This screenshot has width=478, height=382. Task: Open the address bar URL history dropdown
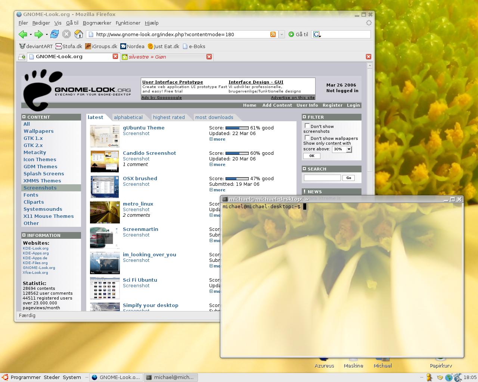pos(282,34)
